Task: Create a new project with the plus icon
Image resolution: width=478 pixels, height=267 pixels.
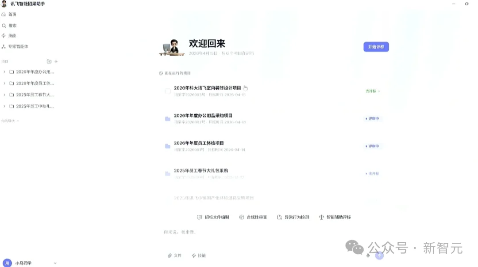Action: pyautogui.click(x=56, y=61)
